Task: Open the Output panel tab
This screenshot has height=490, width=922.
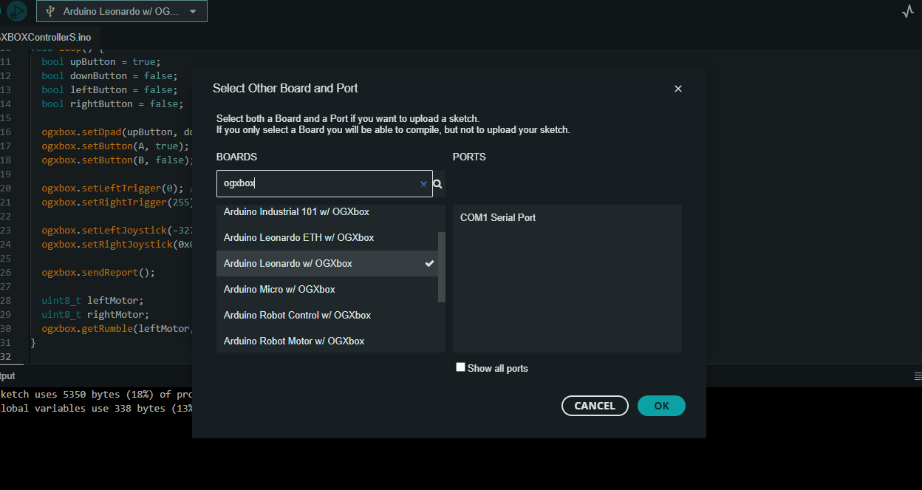Action: tap(7, 376)
